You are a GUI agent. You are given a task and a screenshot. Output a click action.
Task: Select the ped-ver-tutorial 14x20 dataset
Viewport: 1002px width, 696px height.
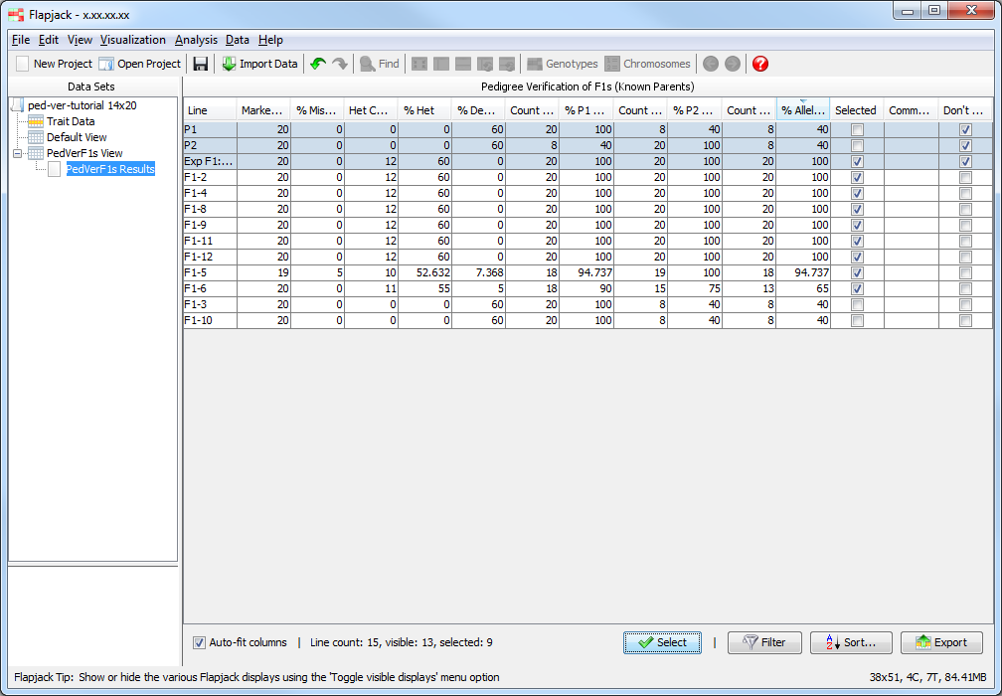tap(83, 105)
